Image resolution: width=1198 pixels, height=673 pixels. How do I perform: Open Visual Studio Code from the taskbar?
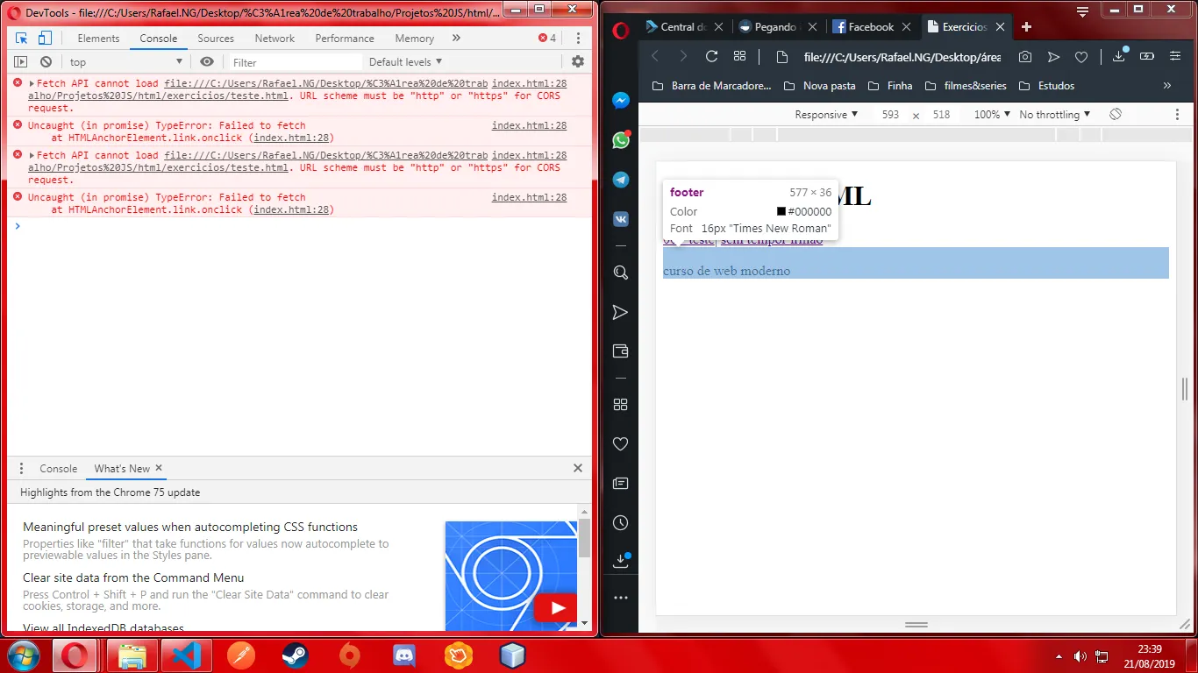point(187,655)
